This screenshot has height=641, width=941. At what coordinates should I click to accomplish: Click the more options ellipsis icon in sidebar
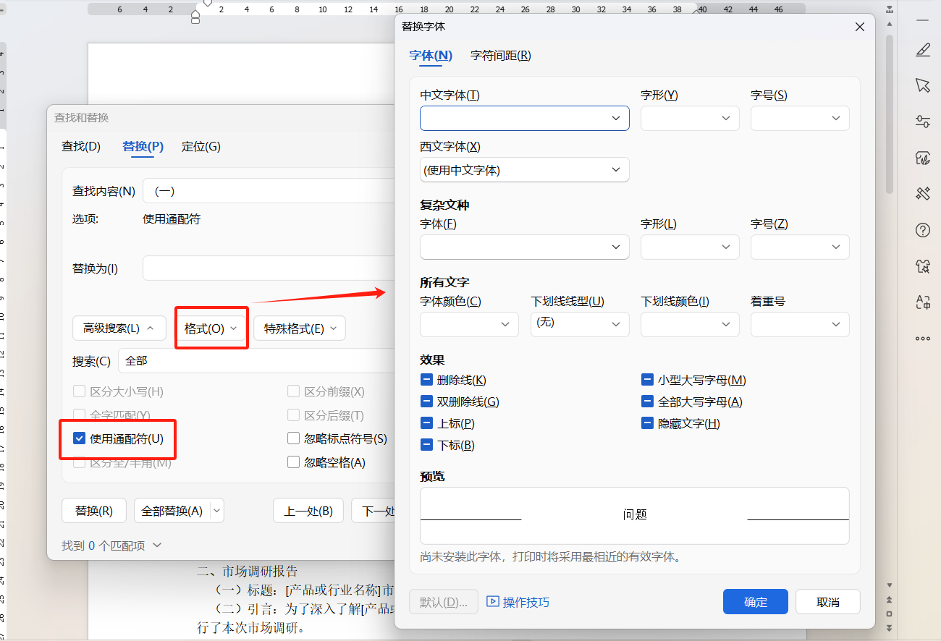pyautogui.click(x=923, y=338)
